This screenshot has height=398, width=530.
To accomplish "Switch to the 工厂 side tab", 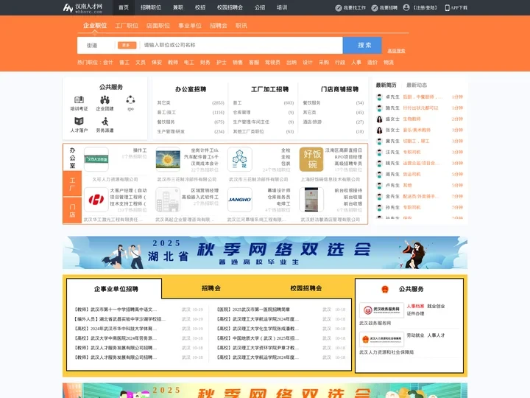I will pyautogui.click(x=72, y=184).
